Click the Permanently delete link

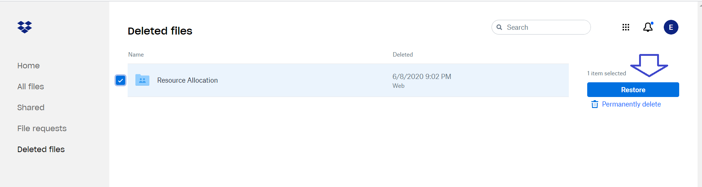pyautogui.click(x=631, y=104)
